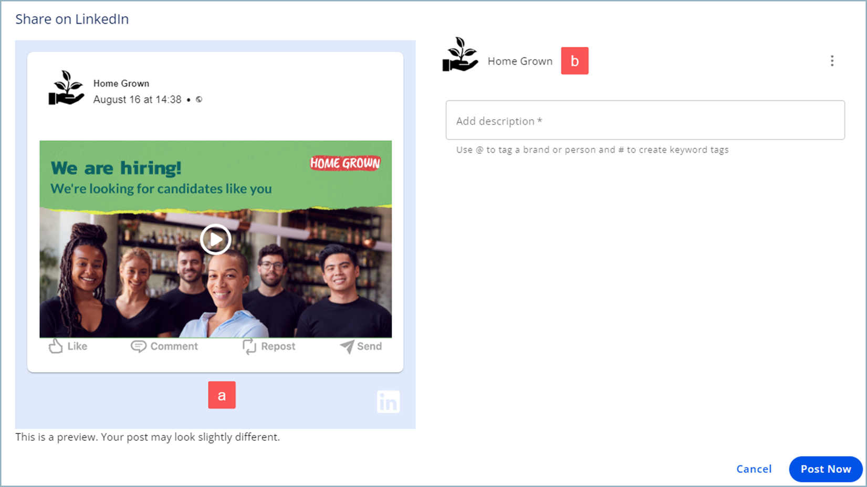Open the three-dot more options menu
Image resolution: width=867 pixels, height=487 pixels.
click(832, 61)
